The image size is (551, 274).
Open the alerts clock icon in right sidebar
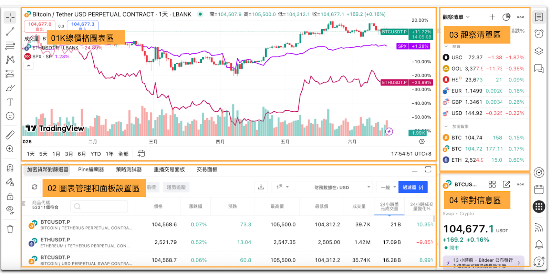coord(539,33)
